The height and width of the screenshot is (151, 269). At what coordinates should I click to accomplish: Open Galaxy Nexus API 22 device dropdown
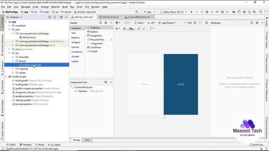pyautogui.click(x=173, y=12)
